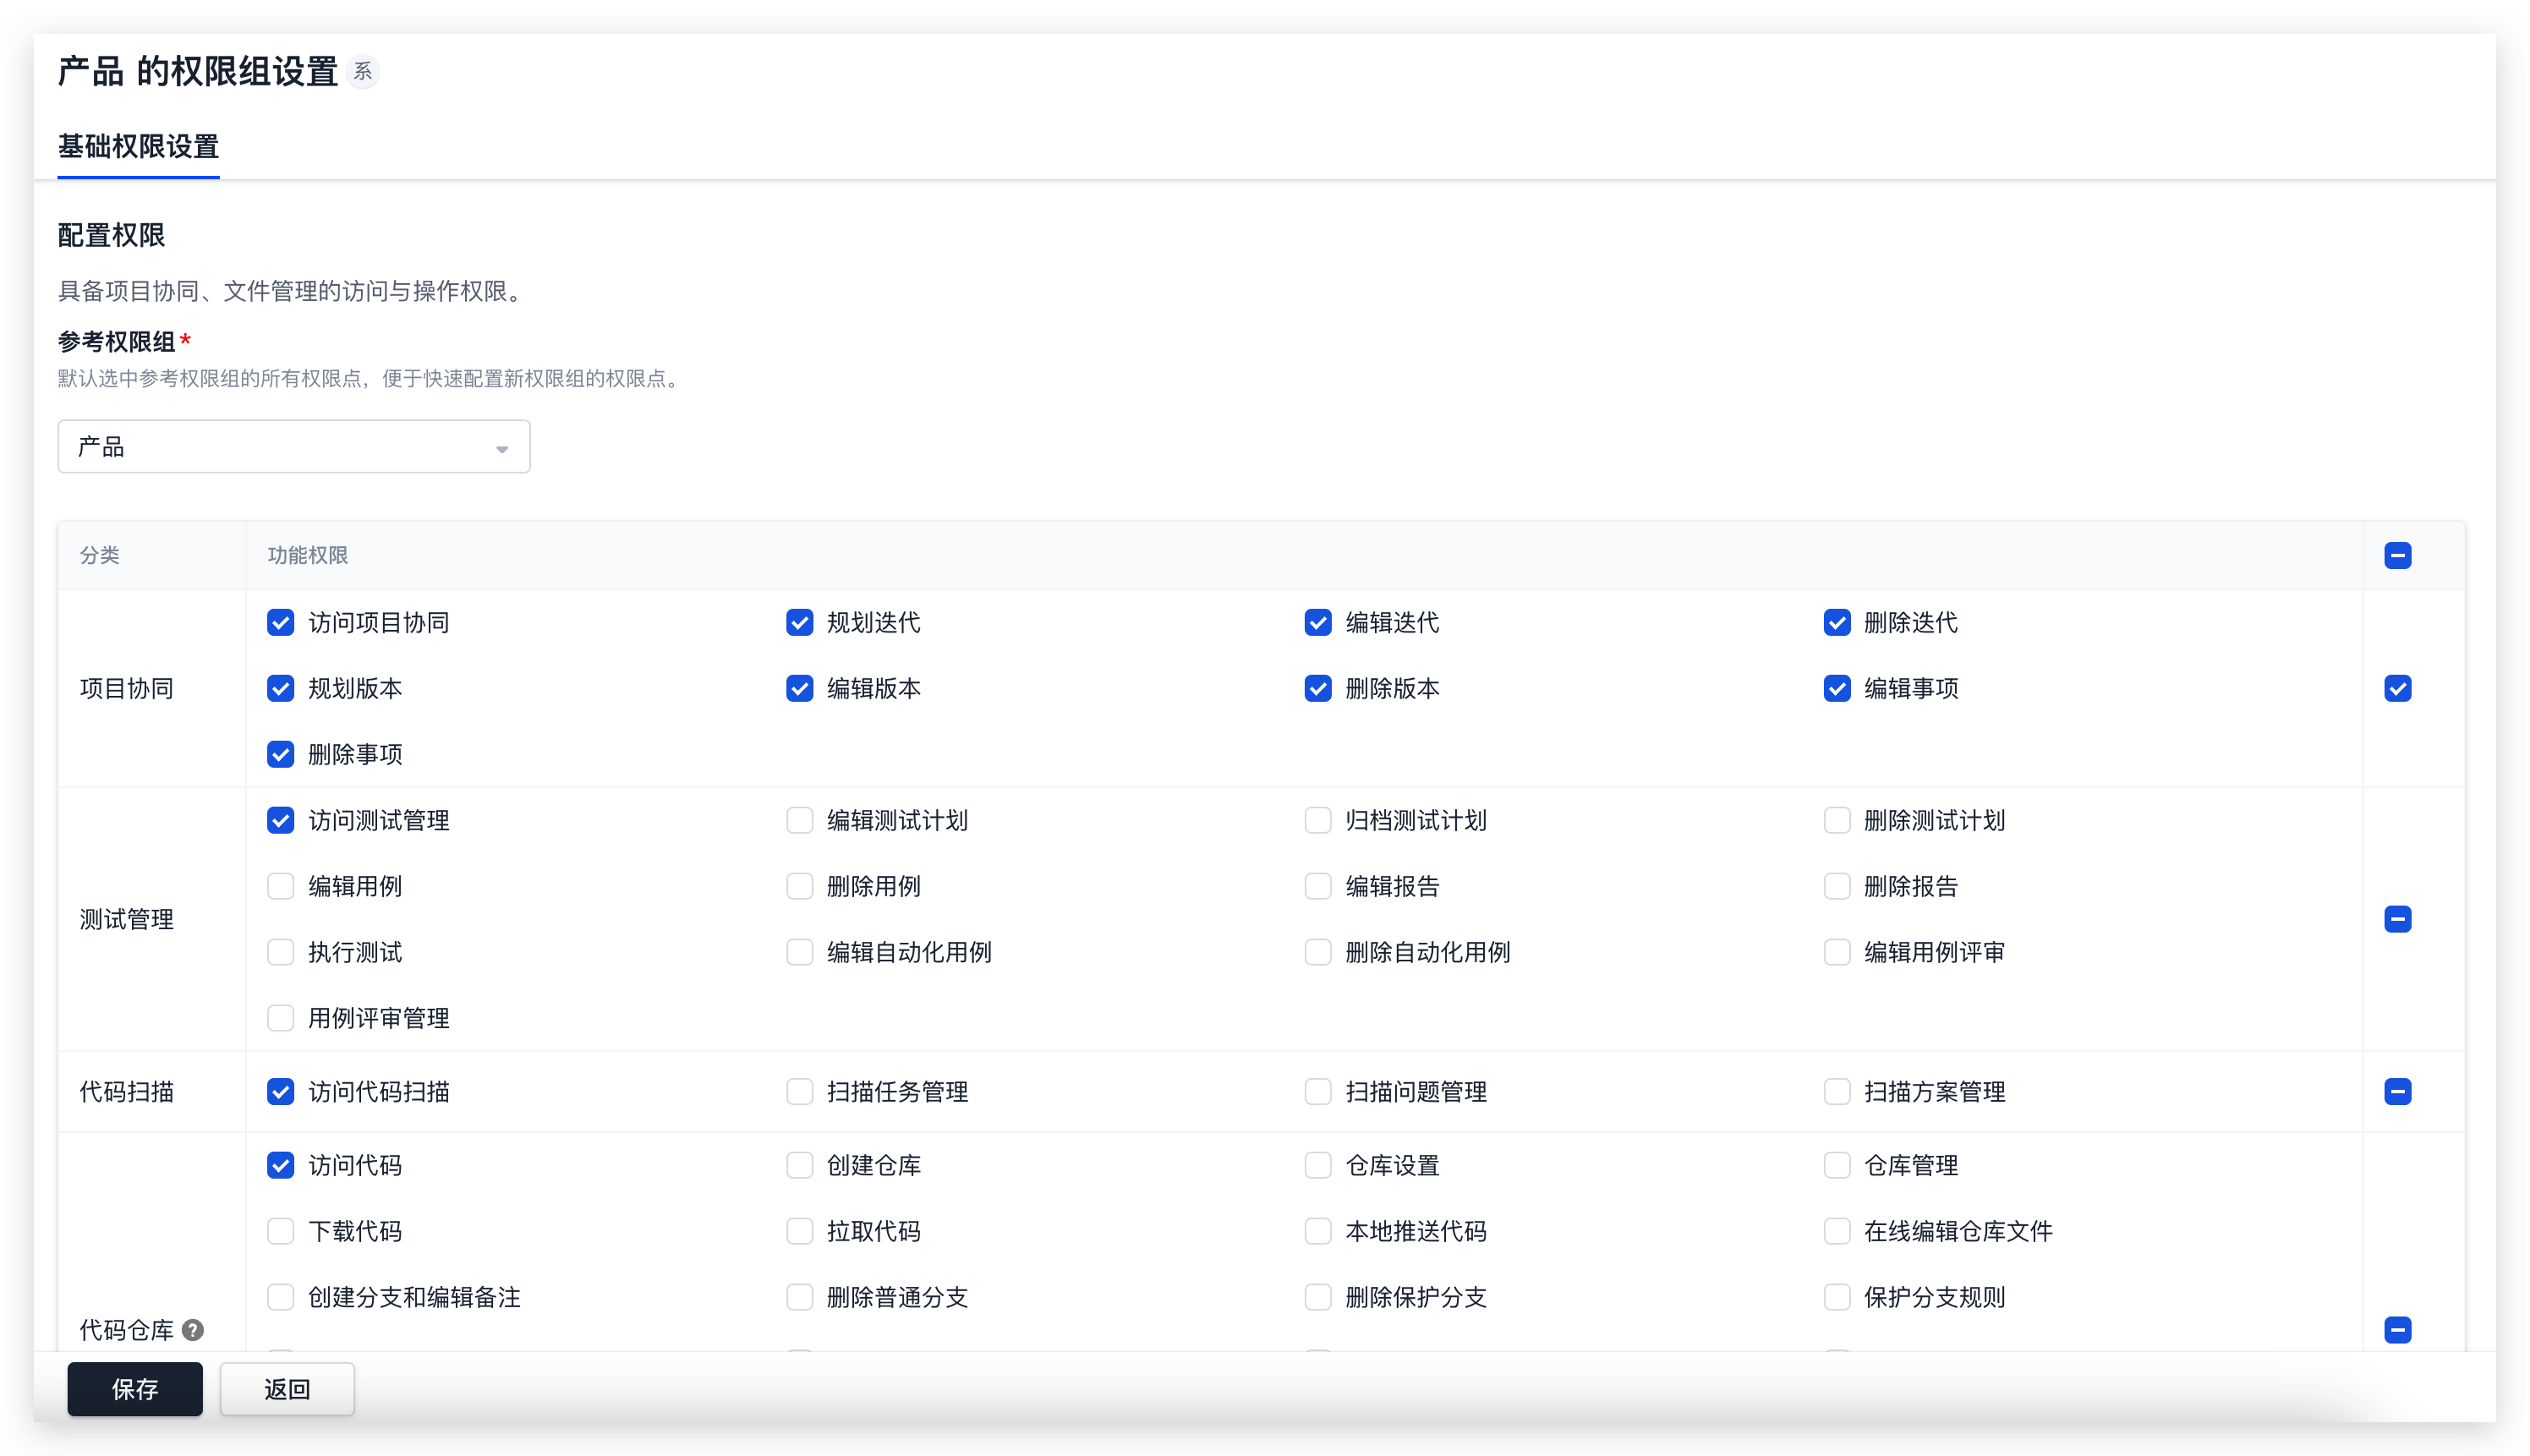Open the 参考权限组 dropdown showing 产品

[x=294, y=446]
